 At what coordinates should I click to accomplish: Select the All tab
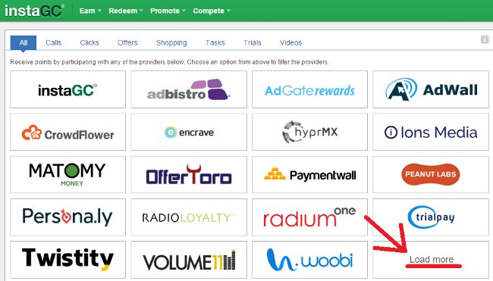(24, 42)
